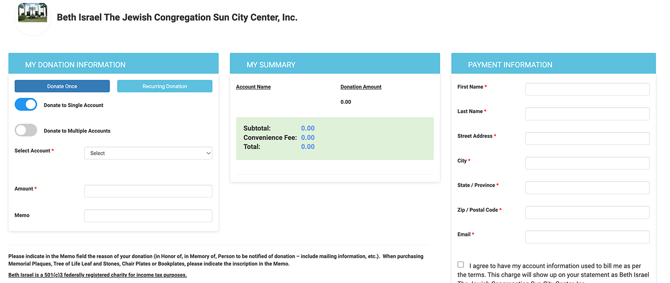Viewport: 670px width, 283px height.
Task: Enable Donate to Multiple Accounts switch
Action: click(26, 131)
